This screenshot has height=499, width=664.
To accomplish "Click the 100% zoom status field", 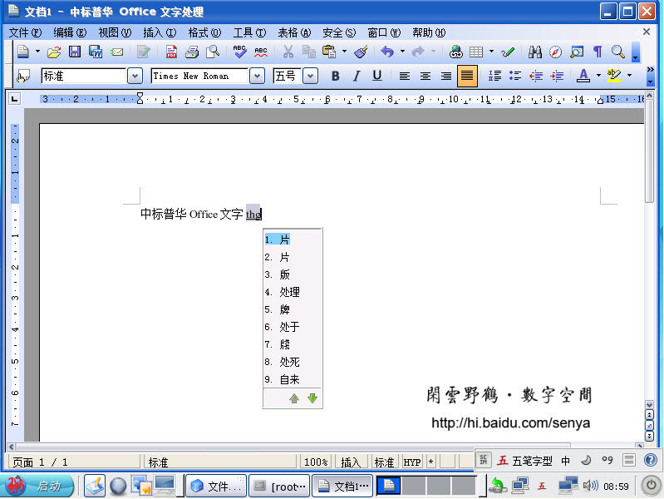I will [316, 462].
